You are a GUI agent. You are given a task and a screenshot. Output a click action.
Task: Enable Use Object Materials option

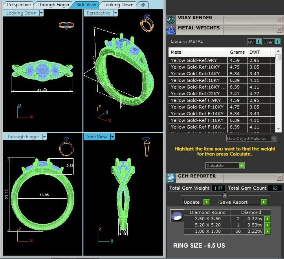pyautogui.click(x=274, y=138)
